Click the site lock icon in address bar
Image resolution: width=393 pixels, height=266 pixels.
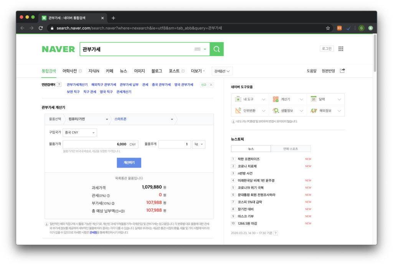coord(52,28)
